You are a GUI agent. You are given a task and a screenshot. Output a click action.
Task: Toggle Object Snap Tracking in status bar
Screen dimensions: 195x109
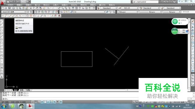48,102
